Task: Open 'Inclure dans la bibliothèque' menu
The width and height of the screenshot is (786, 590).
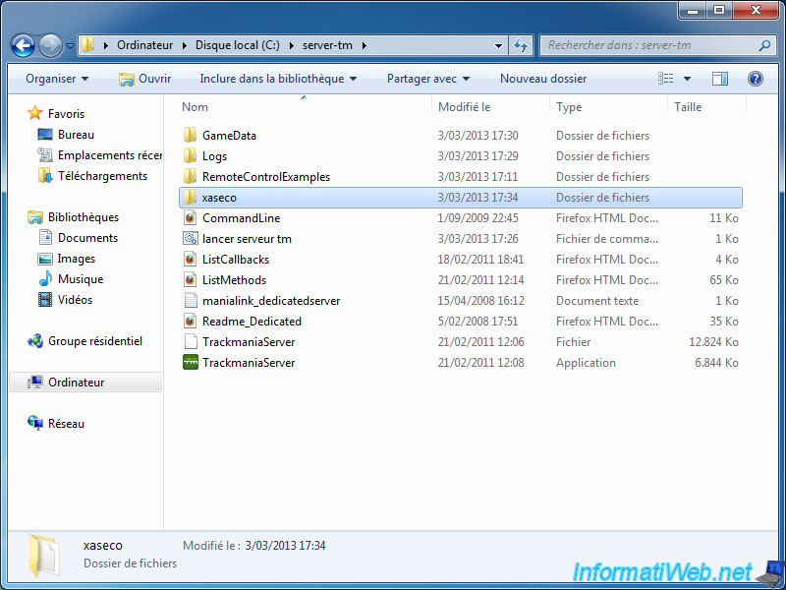Action: coord(278,79)
